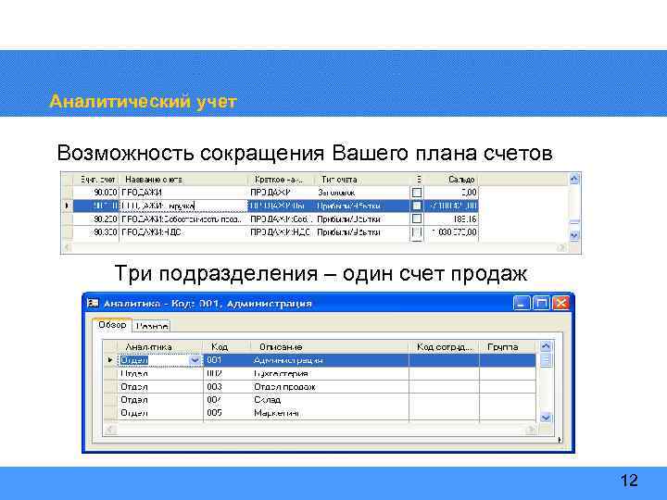Viewport: 667px width, 500px height.
Task: Click the Код сотрудника column header
Action: [444, 347]
